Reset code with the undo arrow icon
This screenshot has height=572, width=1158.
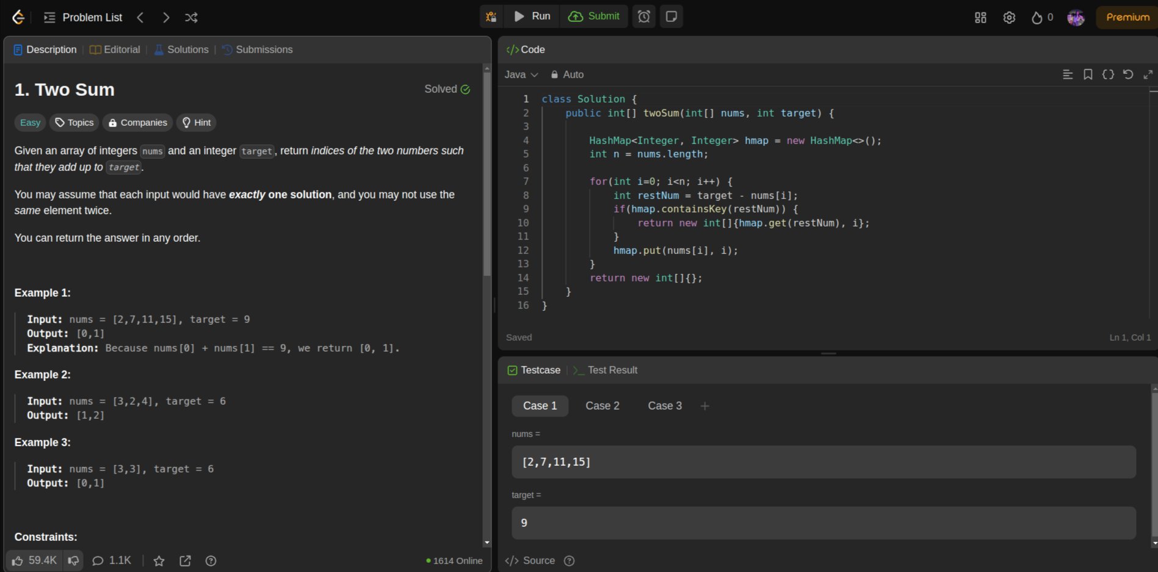[x=1128, y=74]
